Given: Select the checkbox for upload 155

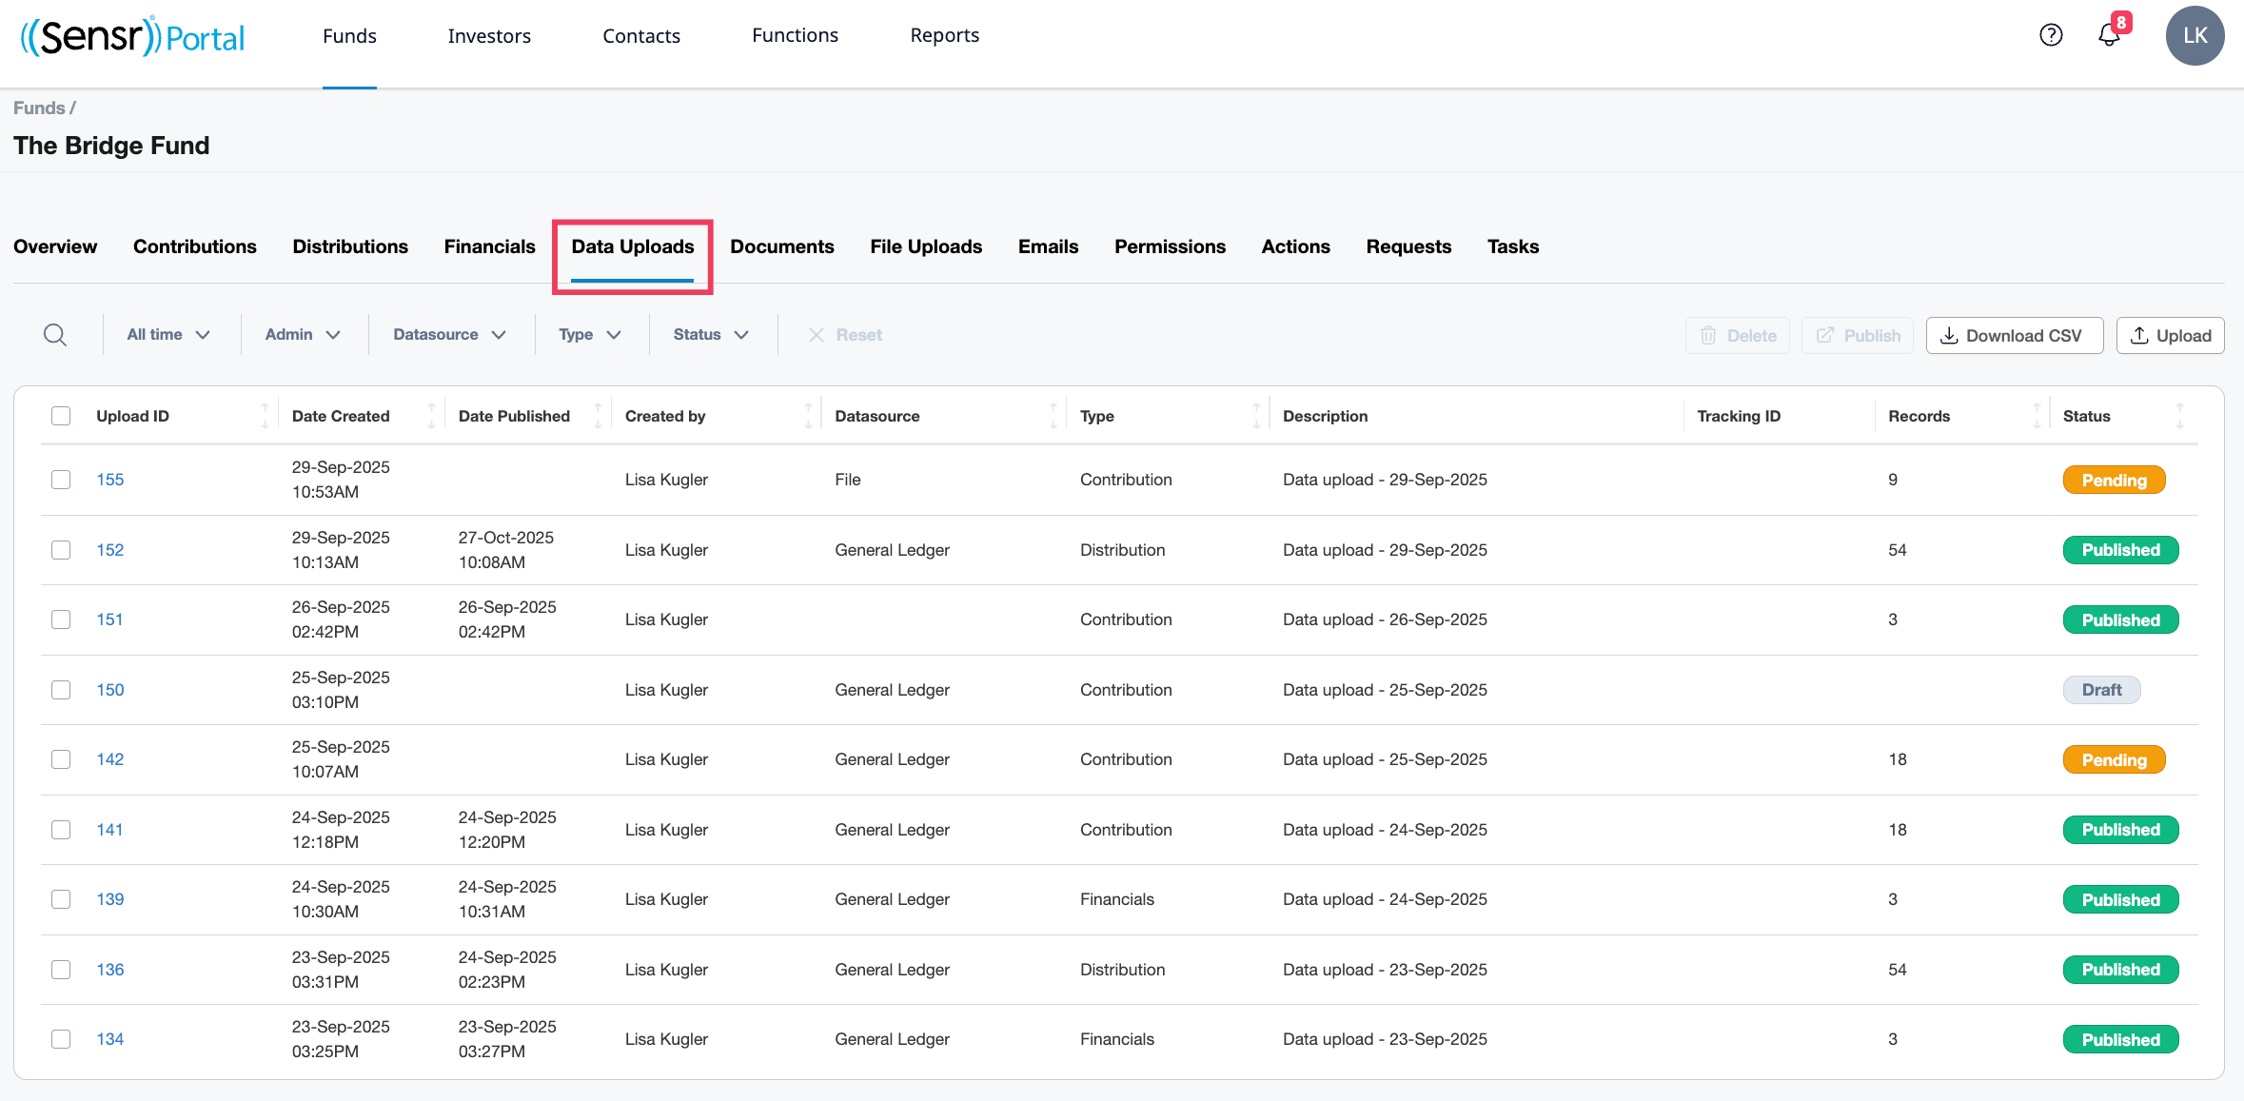Looking at the screenshot, I should [61, 480].
